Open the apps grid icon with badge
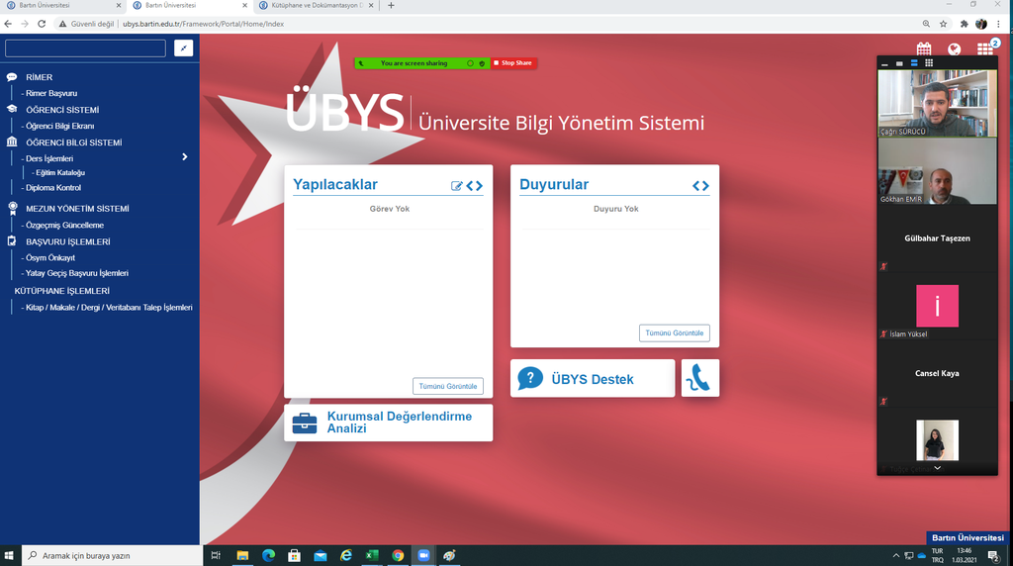The width and height of the screenshot is (1013, 566). point(984,48)
